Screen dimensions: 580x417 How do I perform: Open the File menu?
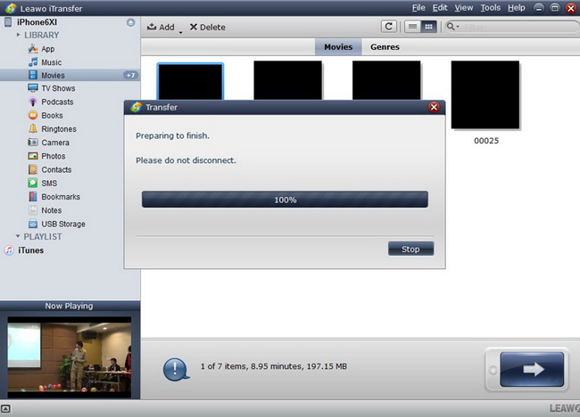(418, 8)
